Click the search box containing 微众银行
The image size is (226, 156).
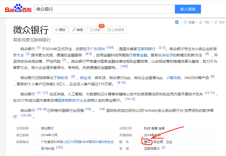click(104, 9)
